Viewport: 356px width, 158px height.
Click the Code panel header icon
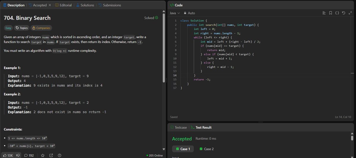[172, 5]
